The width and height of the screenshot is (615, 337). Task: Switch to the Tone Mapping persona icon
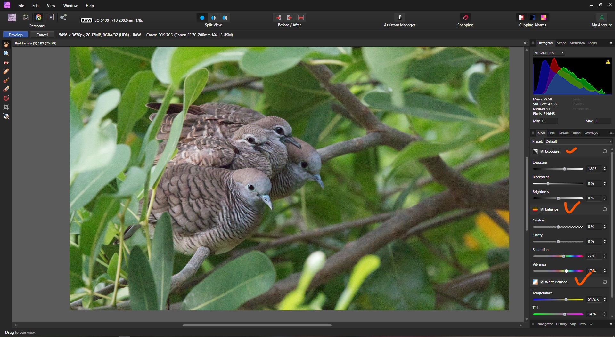click(x=51, y=17)
